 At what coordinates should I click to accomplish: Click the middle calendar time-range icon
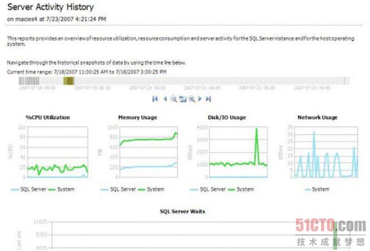coord(182,99)
